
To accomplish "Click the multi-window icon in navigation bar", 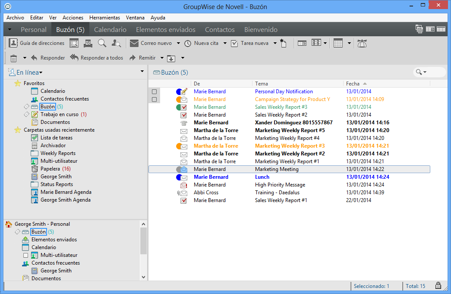I will (x=419, y=29).
